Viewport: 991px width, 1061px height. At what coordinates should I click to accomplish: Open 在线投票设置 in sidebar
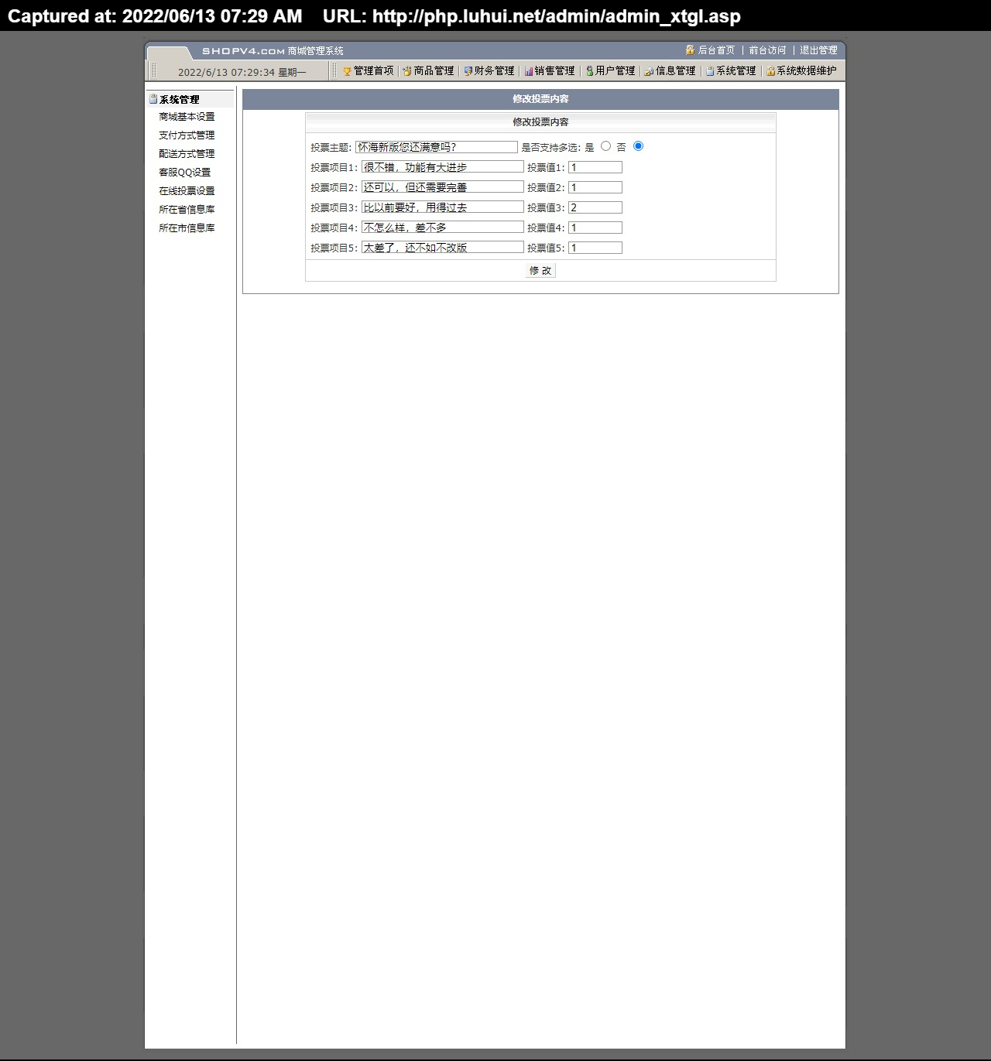pos(187,191)
